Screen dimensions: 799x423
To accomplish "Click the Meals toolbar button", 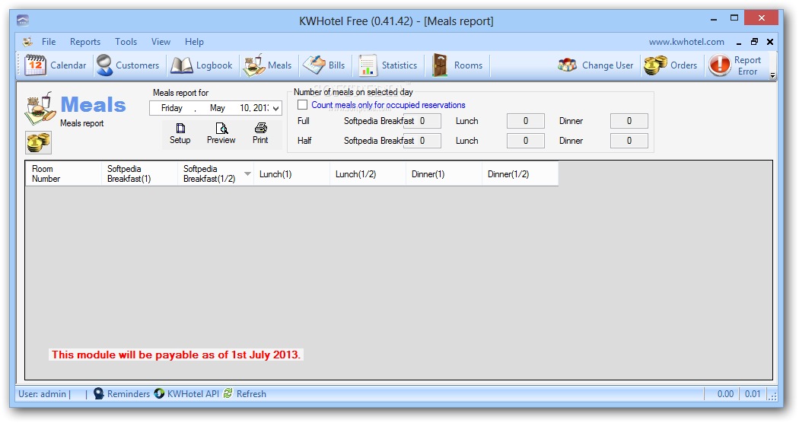I will pos(267,65).
